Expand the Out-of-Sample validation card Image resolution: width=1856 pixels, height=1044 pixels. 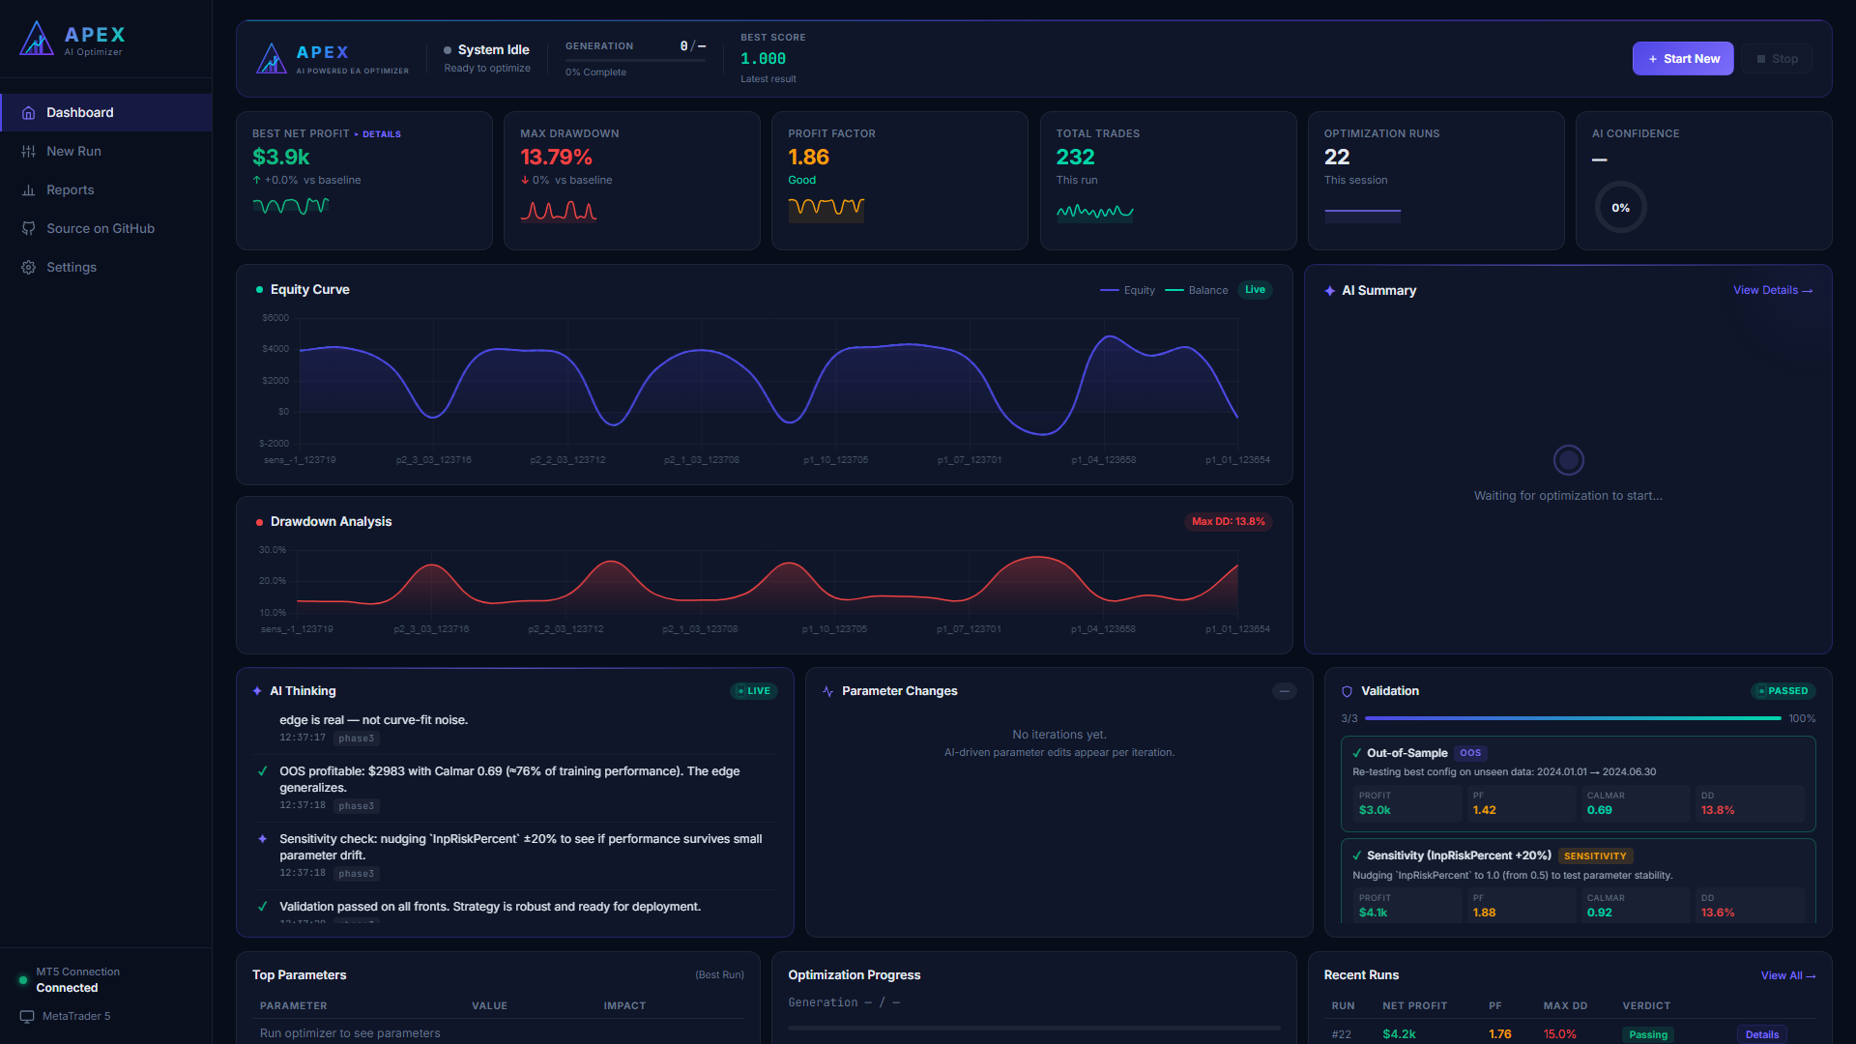pos(1578,784)
